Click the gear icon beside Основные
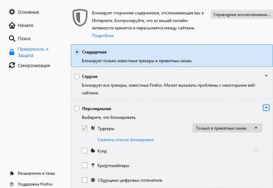This screenshot has width=273, height=188. click(x=11, y=12)
